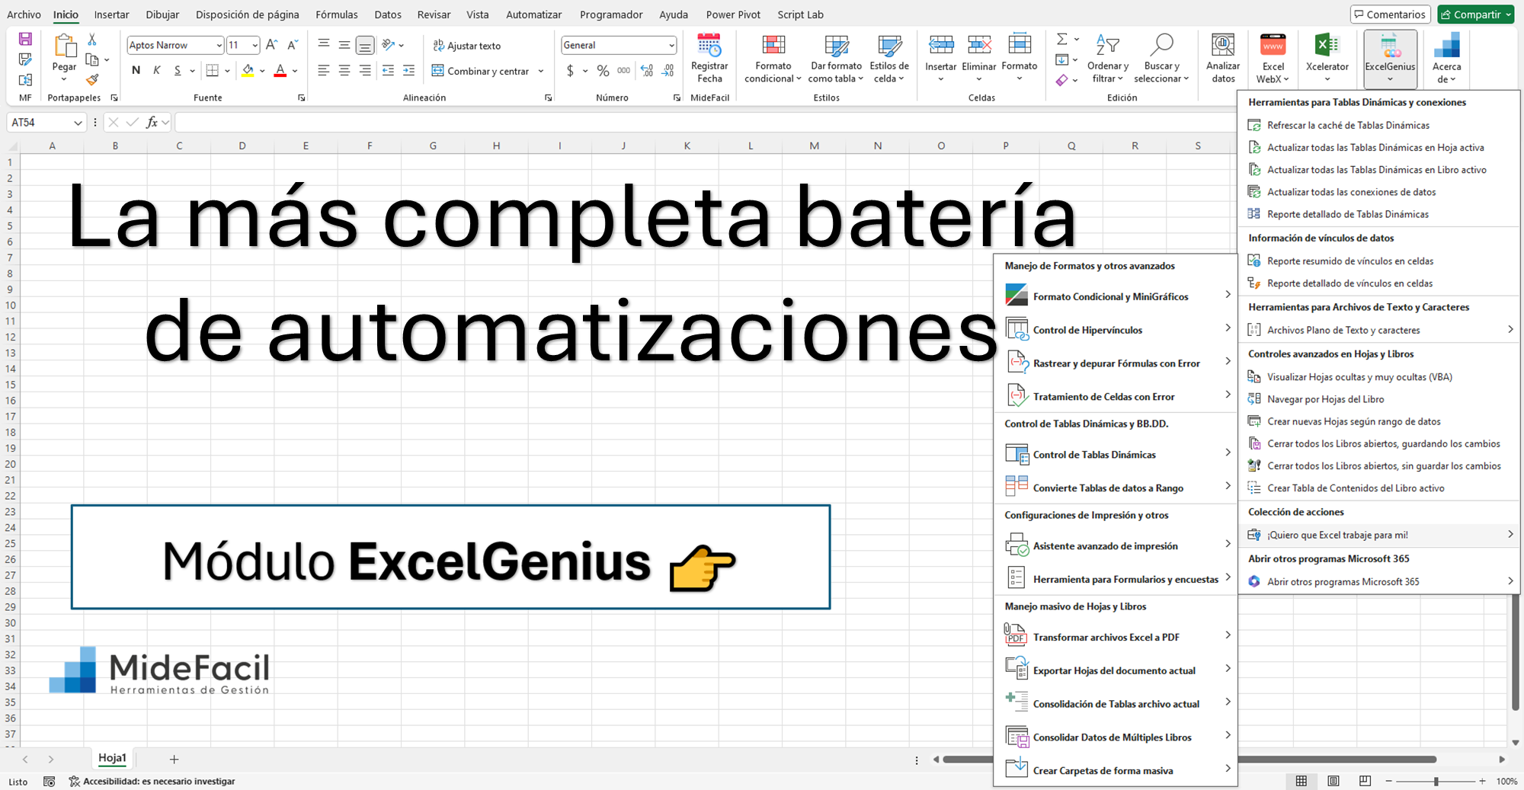
Task: Open Buscar y seleccionar tool
Action: coord(1161,58)
